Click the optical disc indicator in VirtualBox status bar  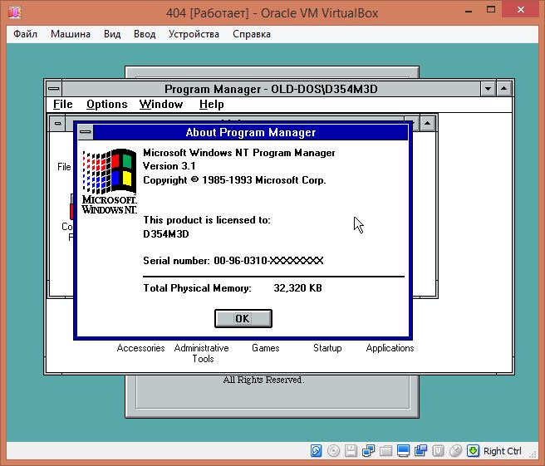[333, 451]
